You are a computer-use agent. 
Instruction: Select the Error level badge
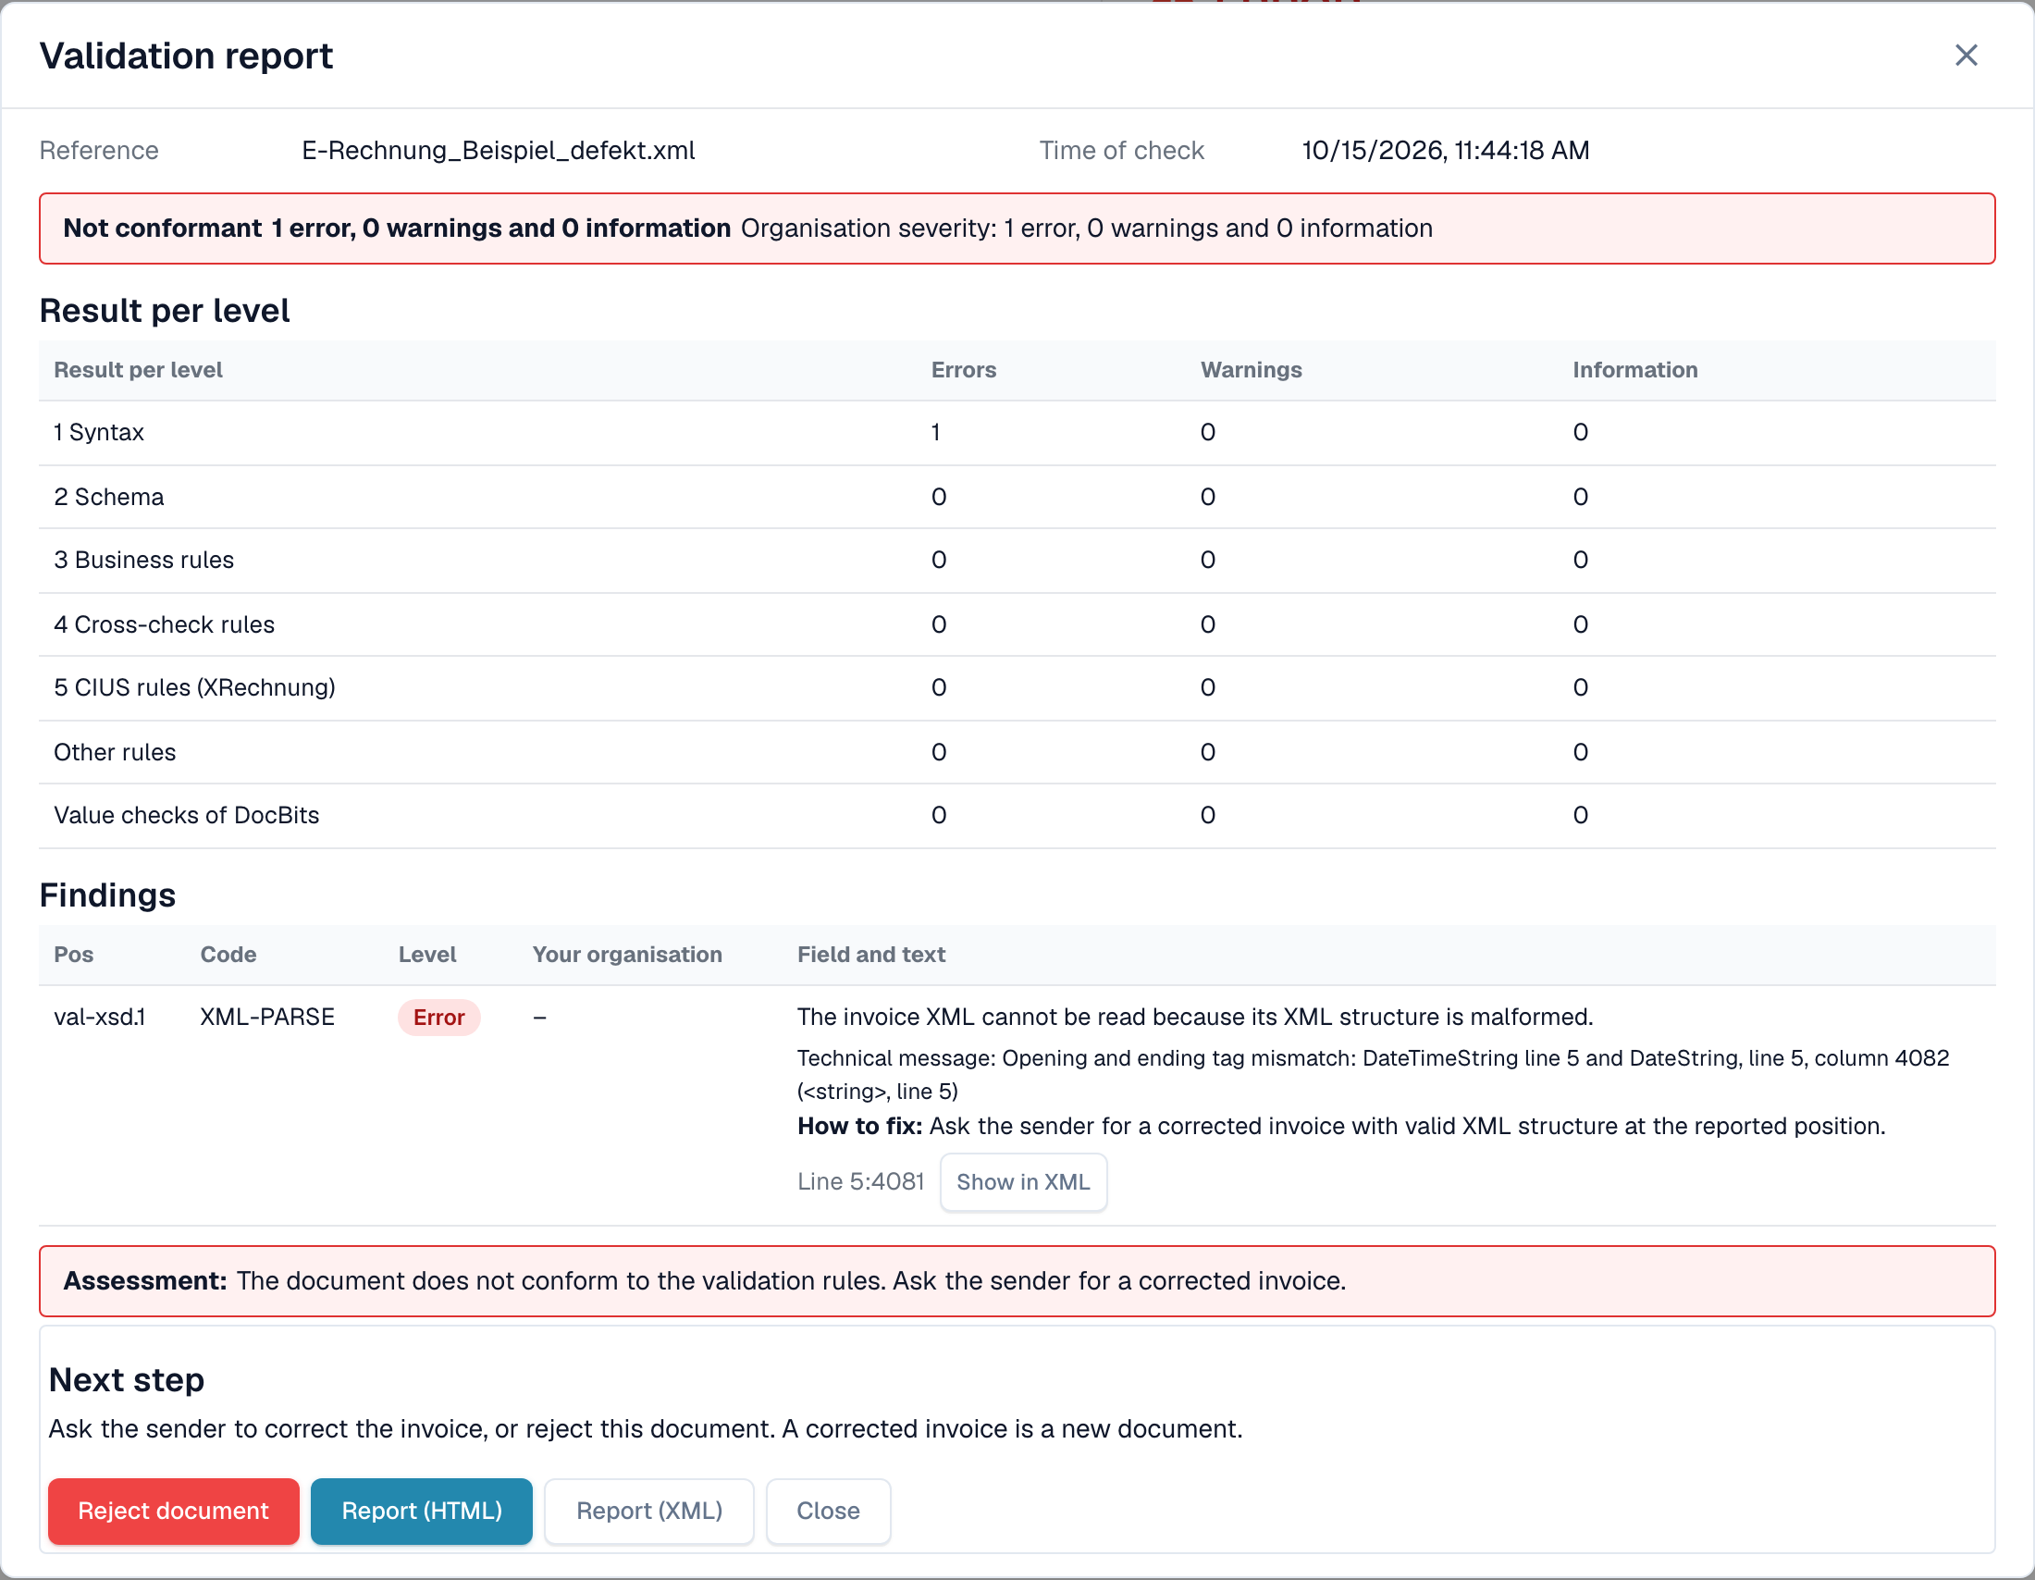(438, 1017)
